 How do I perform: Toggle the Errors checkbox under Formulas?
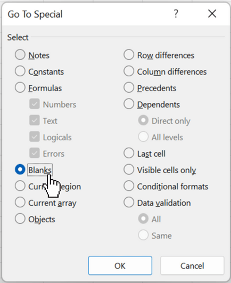pos(35,153)
